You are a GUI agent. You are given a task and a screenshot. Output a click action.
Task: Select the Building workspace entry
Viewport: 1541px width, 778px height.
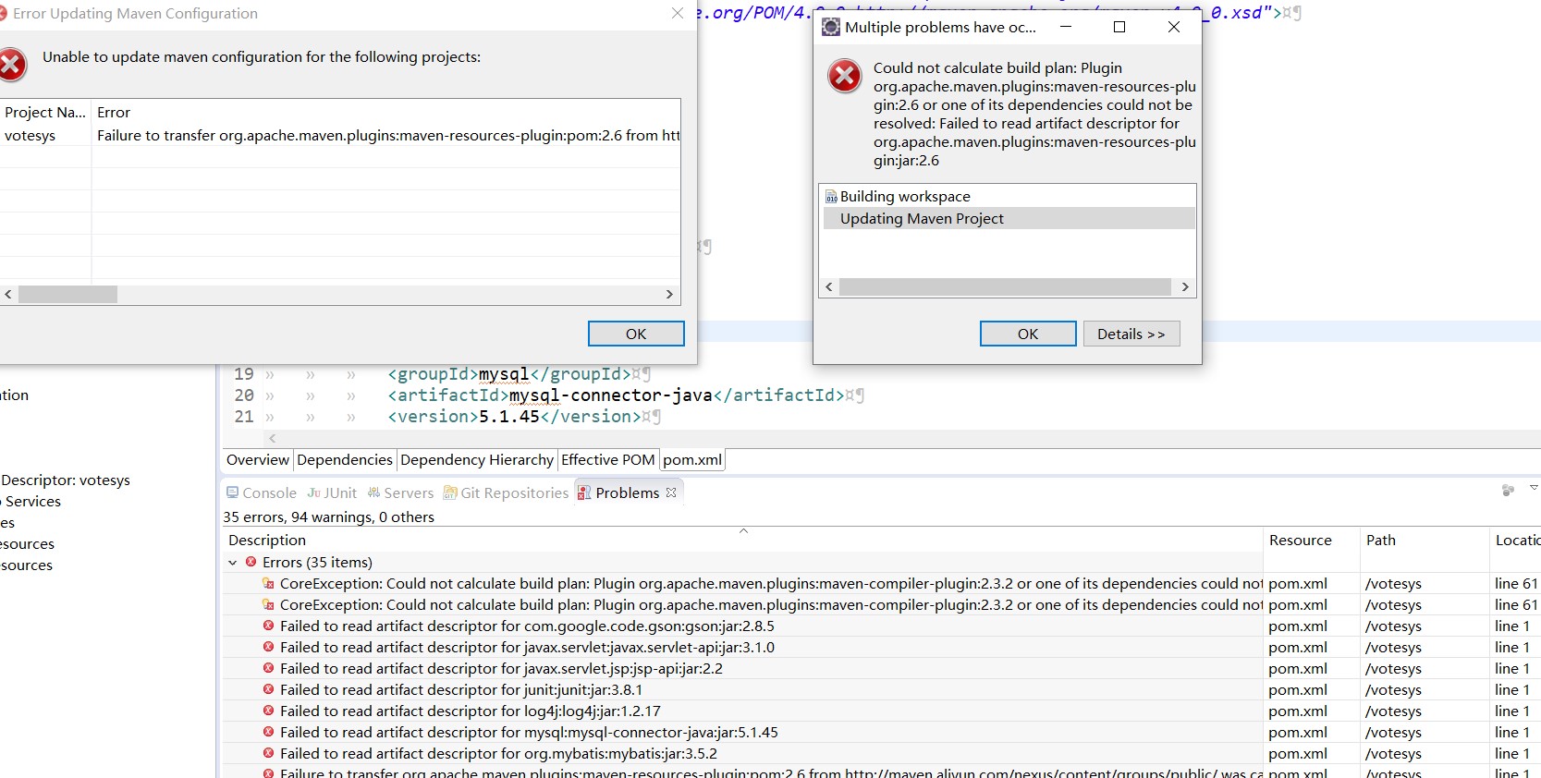coord(1008,196)
